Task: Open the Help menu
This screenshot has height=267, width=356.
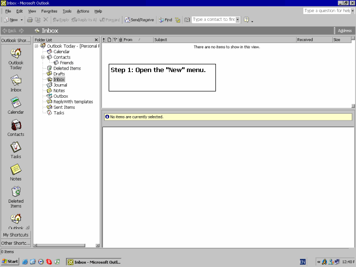Action: click(98, 11)
